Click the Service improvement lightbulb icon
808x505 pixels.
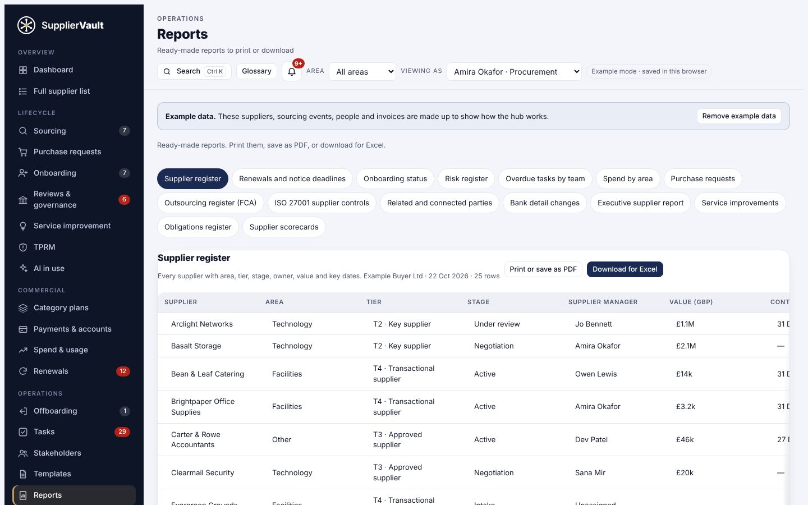pos(23,226)
